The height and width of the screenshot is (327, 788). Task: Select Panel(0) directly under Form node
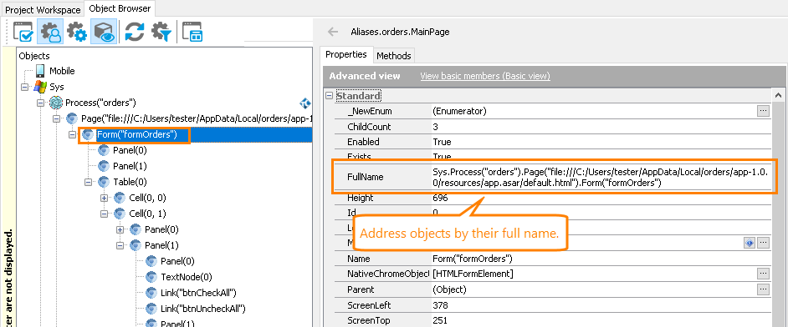coord(130,150)
